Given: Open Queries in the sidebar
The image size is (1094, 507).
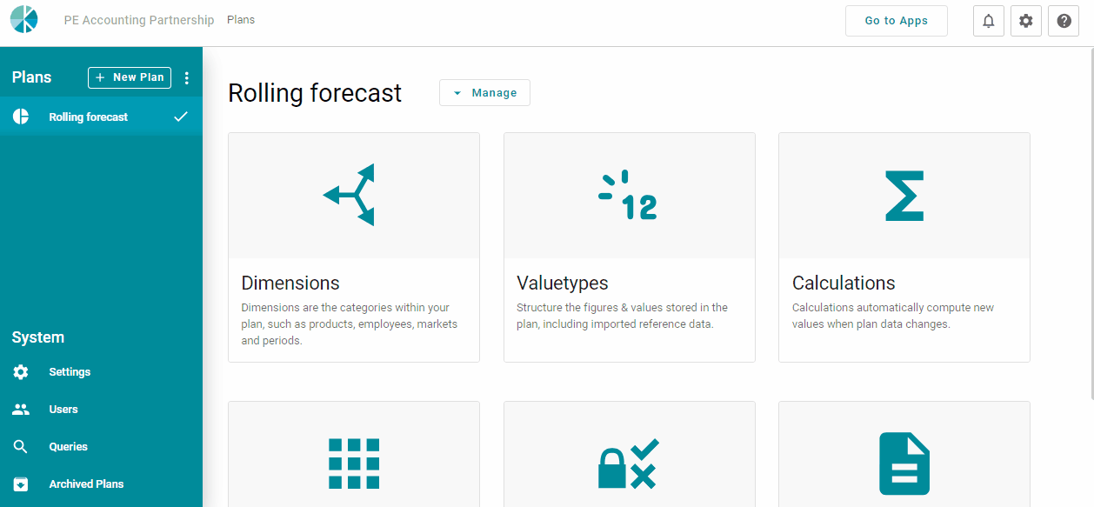Looking at the screenshot, I should [68, 447].
